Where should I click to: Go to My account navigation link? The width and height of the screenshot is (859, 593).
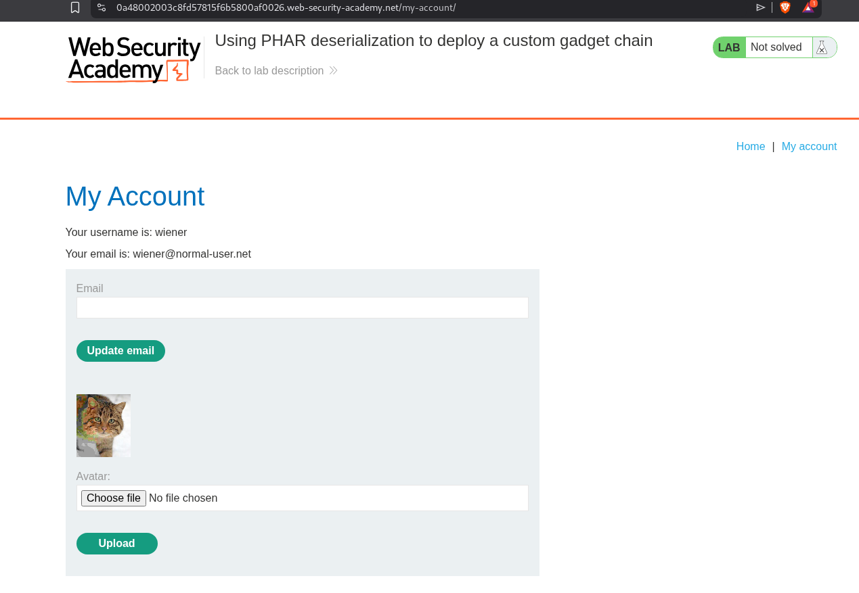[809, 147]
